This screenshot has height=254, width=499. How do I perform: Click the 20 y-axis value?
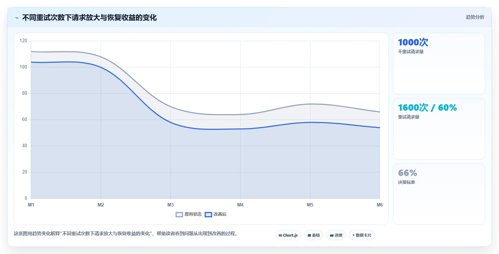(24, 172)
